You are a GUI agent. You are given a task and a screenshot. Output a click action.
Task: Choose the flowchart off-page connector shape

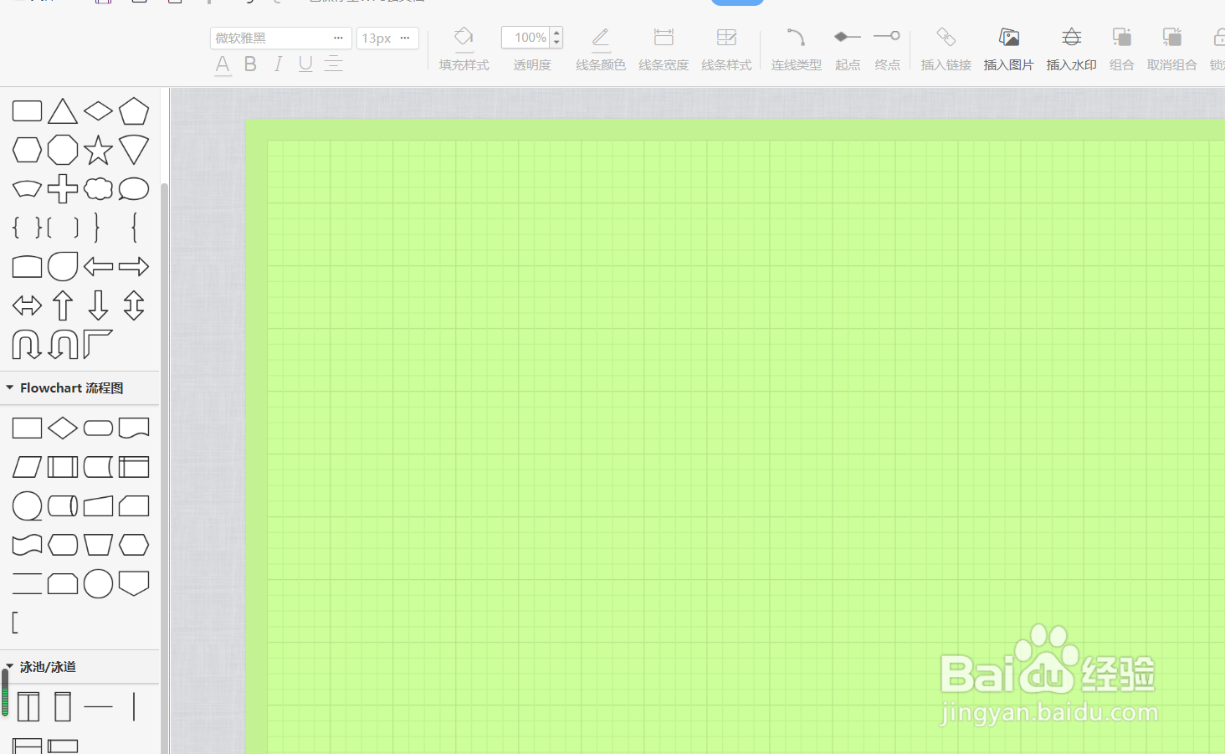coord(134,583)
